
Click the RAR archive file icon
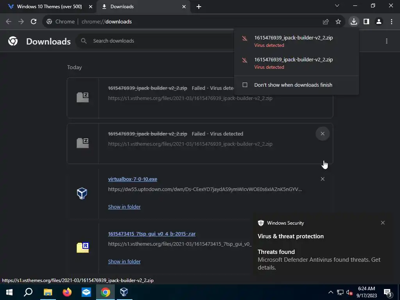(x=83, y=247)
